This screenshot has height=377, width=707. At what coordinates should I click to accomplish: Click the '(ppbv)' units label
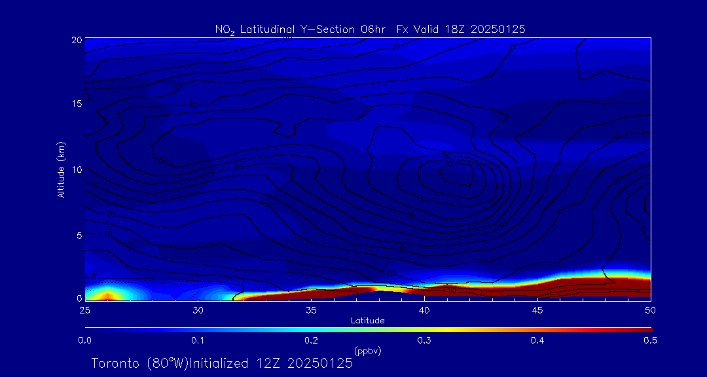coord(368,351)
